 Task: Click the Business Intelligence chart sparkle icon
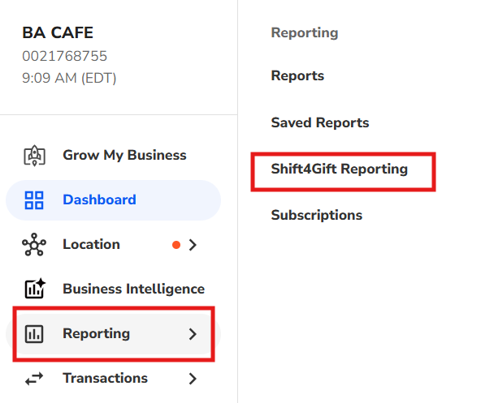tap(35, 289)
